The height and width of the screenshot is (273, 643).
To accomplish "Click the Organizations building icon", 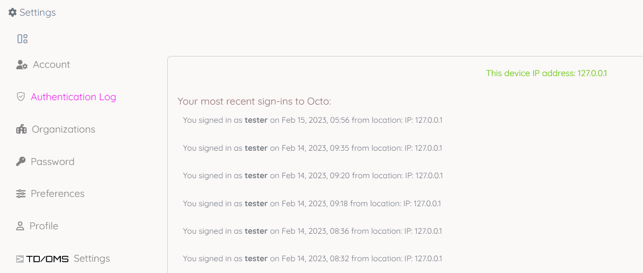I will point(21,130).
